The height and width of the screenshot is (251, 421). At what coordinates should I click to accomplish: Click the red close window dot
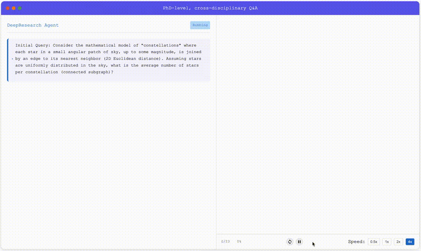[8, 8]
